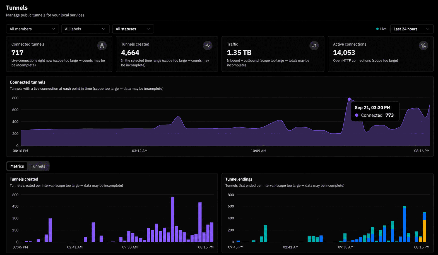Click the tooltip date Sep 21, 03:30 PM

click(x=372, y=108)
